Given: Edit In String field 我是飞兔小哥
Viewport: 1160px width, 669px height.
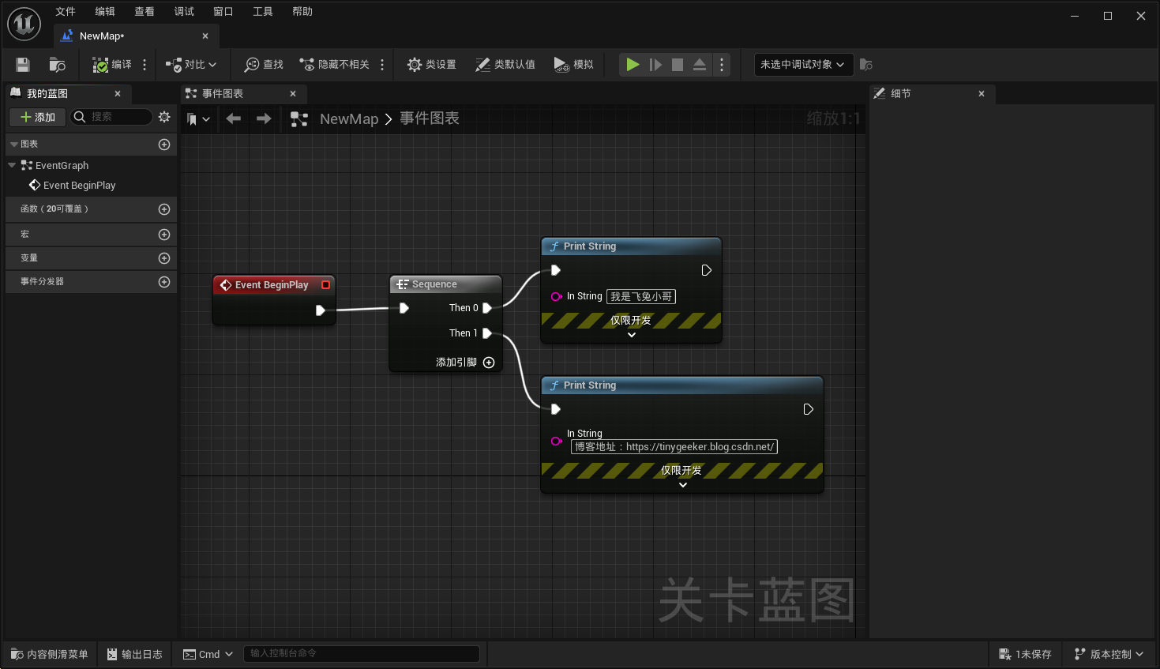Looking at the screenshot, I should pyautogui.click(x=641, y=297).
